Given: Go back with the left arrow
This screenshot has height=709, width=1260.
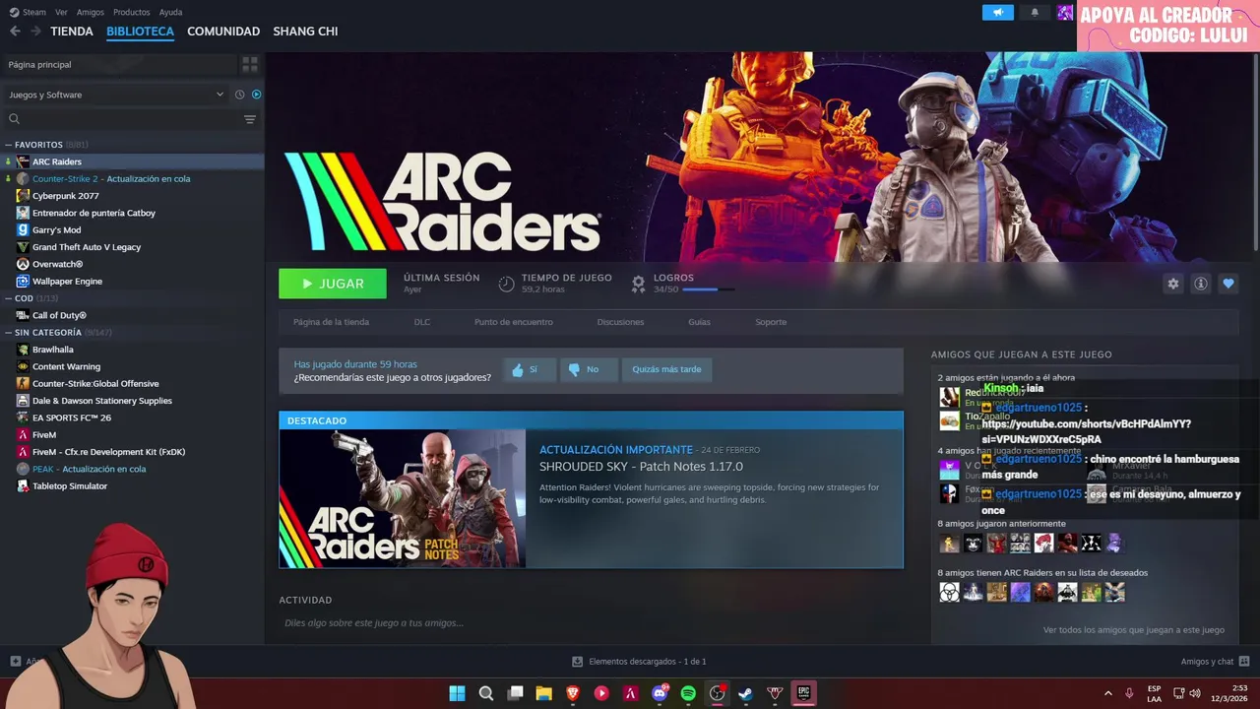Looking at the screenshot, I should tap(15, 32).
